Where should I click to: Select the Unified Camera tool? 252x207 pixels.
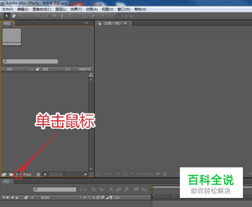click(x=38, y=16)
